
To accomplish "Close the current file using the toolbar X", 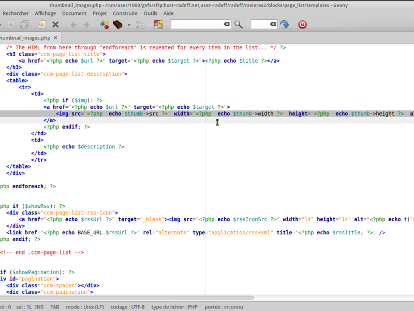I will point(55,24).
